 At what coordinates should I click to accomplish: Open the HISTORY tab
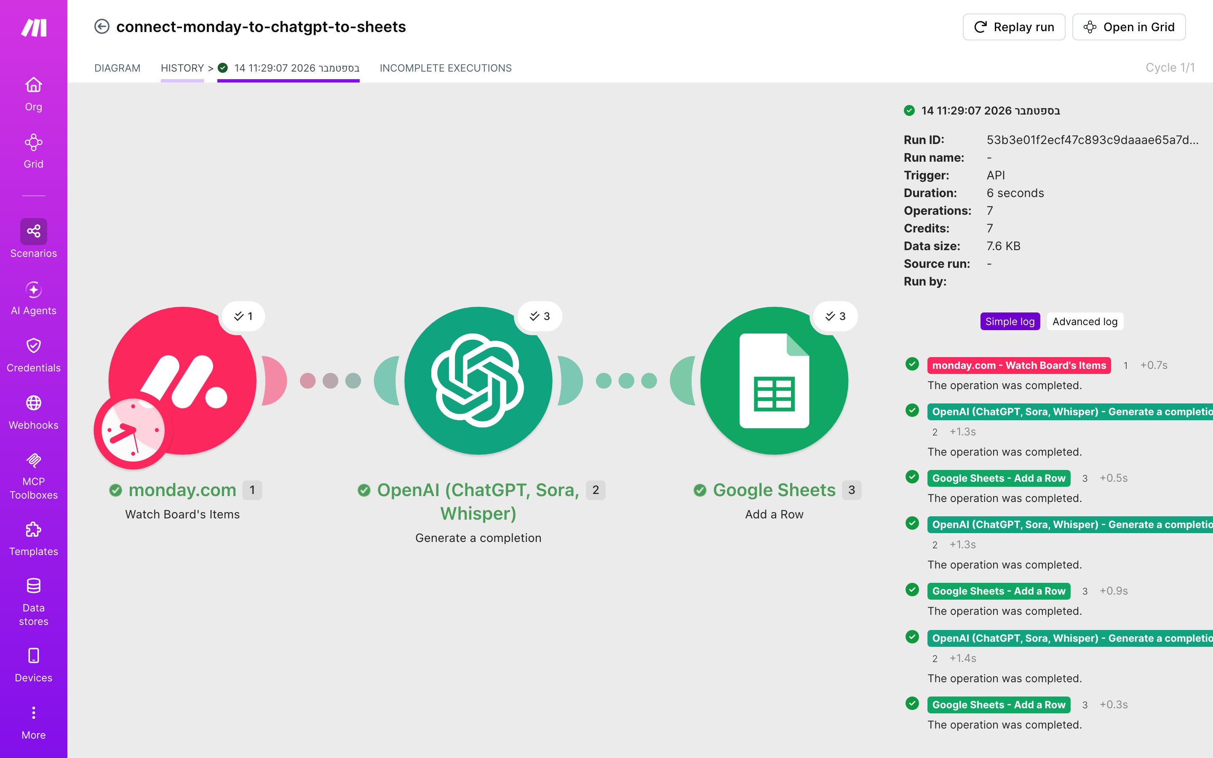(x=182, y=68)
